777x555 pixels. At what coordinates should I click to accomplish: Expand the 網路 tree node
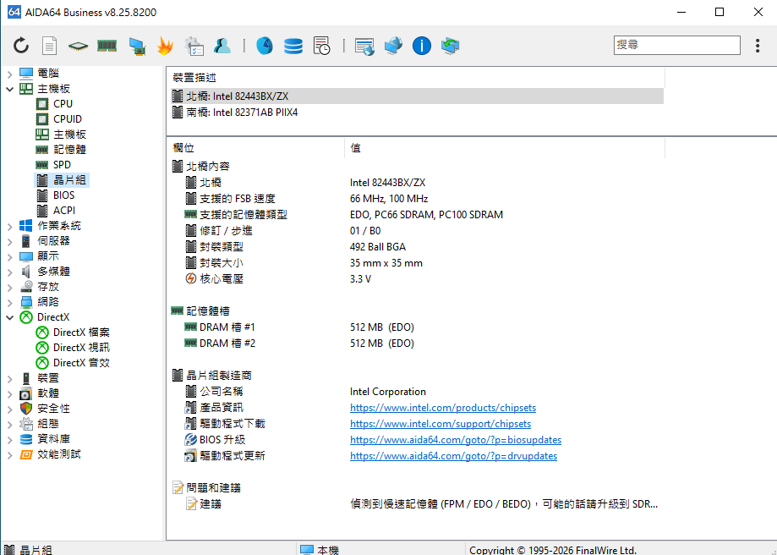tap(10, 302)
